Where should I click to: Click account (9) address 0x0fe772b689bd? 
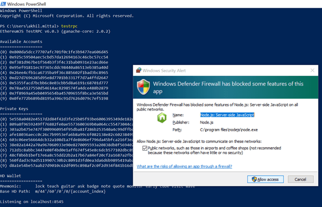click(x=59, y=98)
